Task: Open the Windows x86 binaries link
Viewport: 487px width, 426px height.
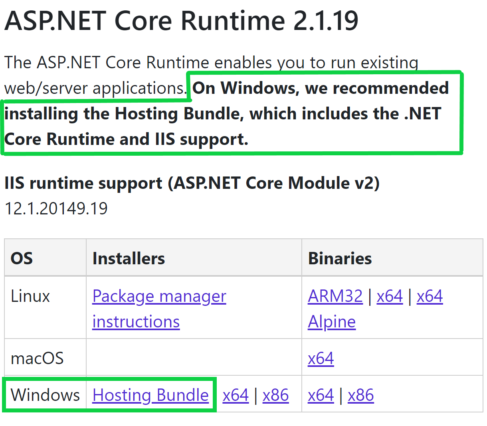Action: point(360,395)
